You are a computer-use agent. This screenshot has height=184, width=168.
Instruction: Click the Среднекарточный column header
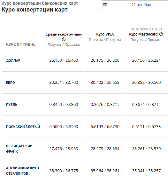64,34
